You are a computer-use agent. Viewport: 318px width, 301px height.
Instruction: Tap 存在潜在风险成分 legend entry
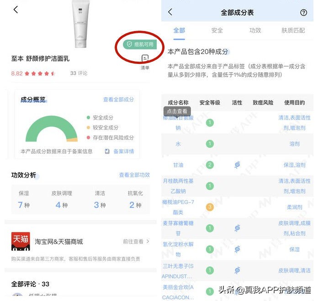pos(110,137)
